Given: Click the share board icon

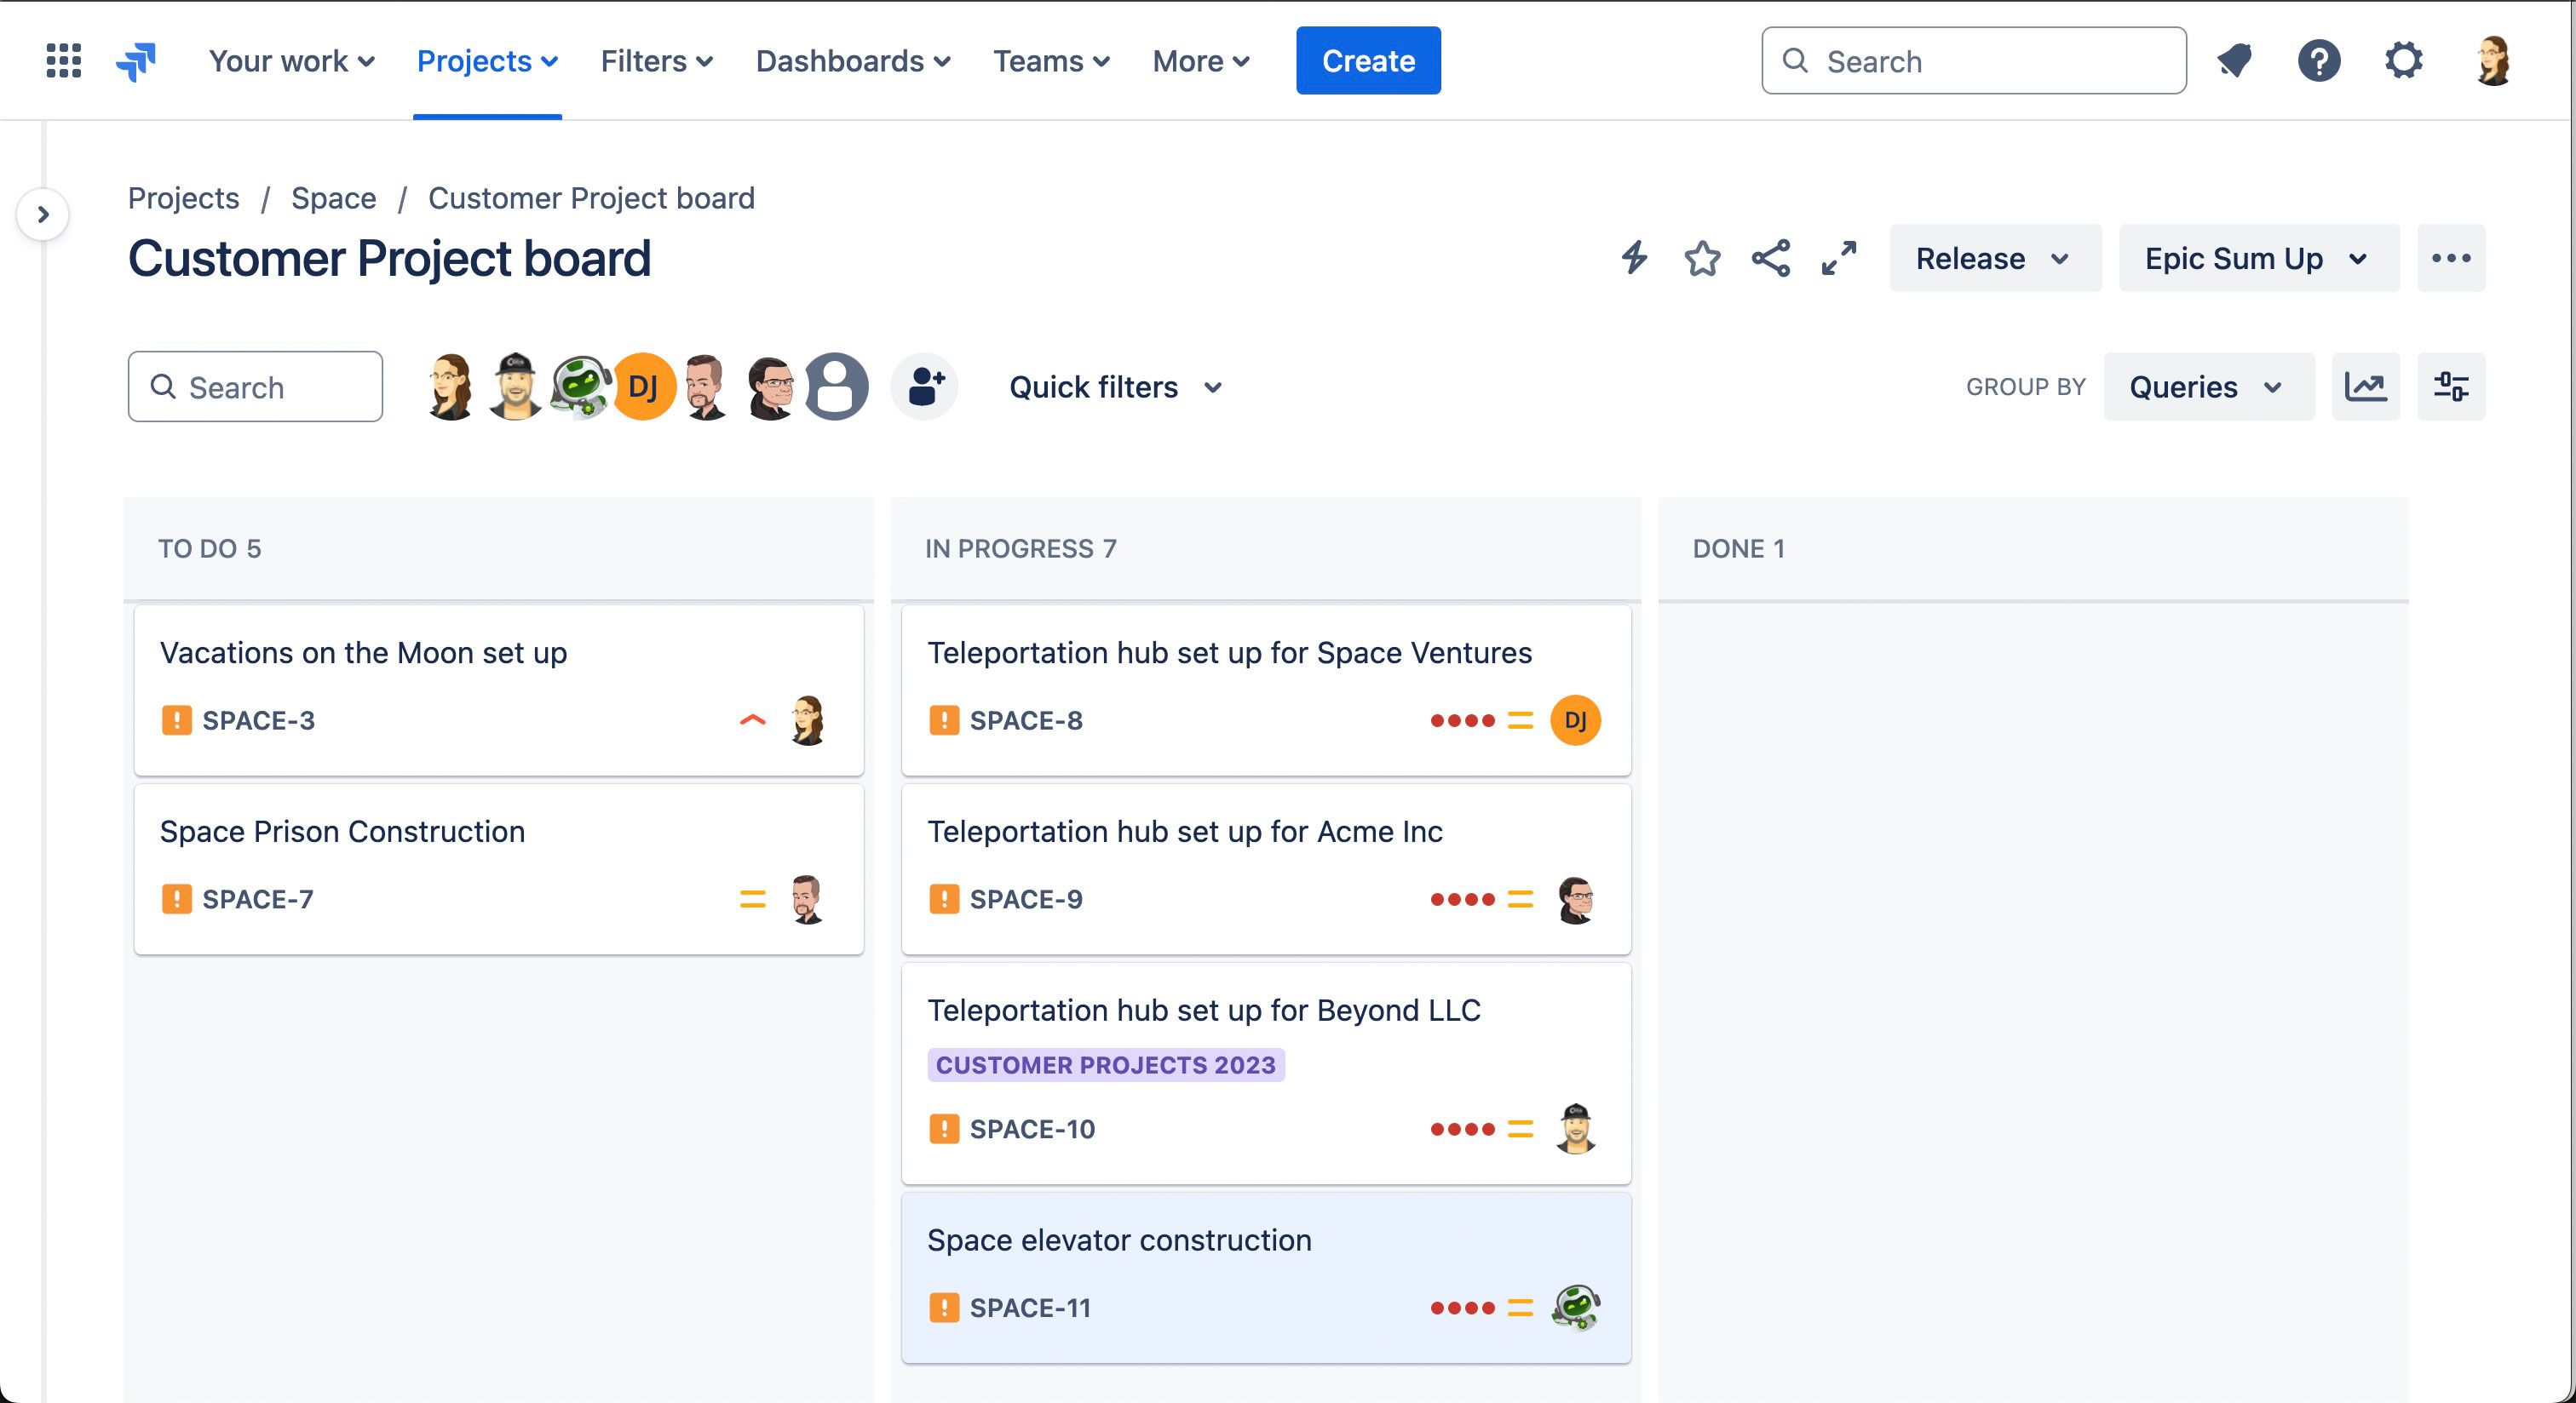Looking at the screenshot, I should (x=1770, y=258).
